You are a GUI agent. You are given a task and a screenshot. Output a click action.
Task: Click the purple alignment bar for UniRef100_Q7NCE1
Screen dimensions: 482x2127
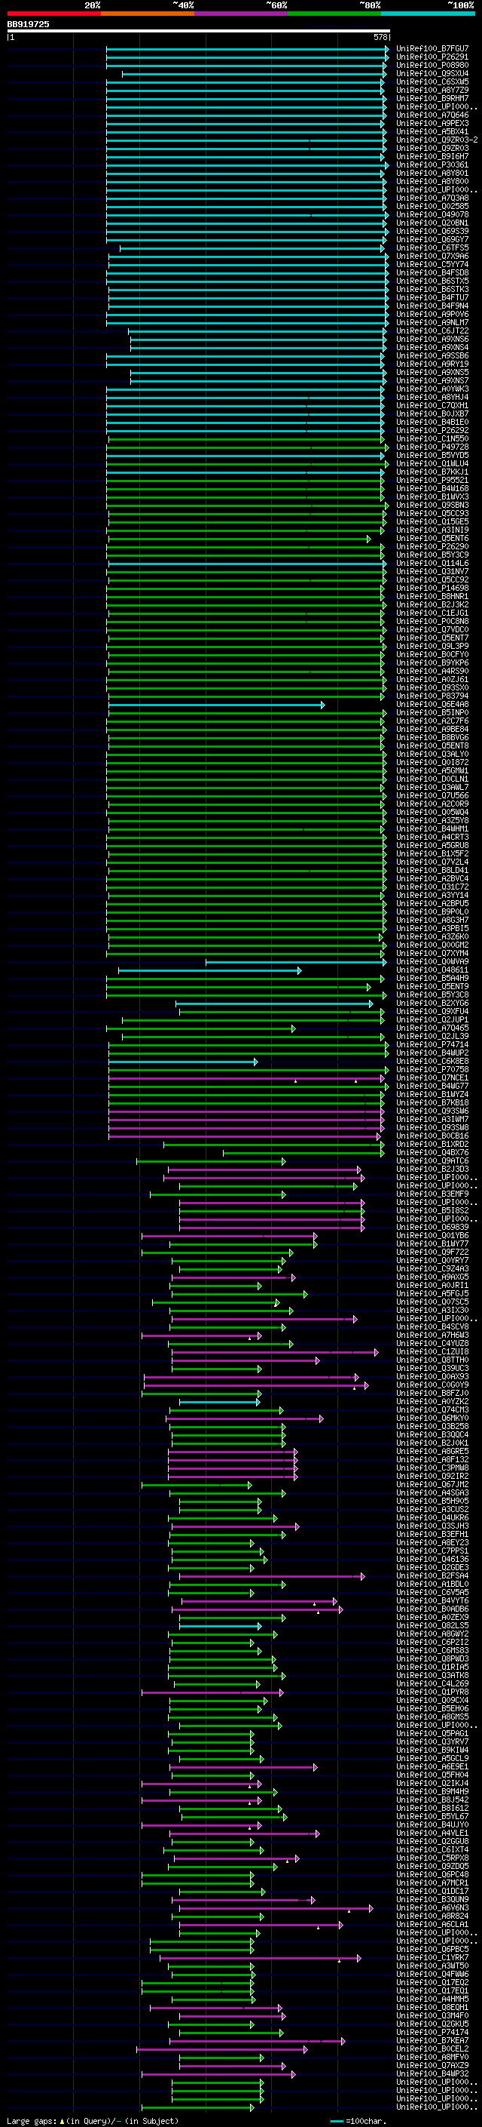[246, 1078]
